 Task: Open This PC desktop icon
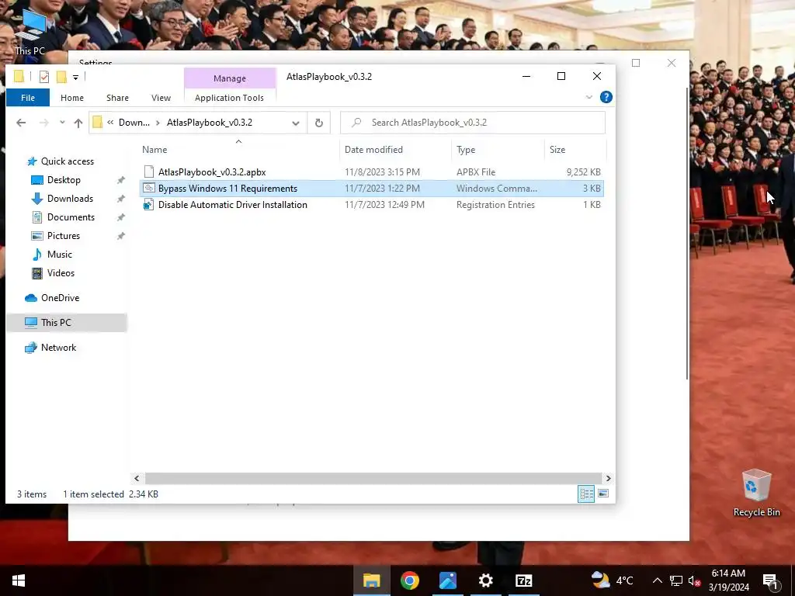pos(30,31)
